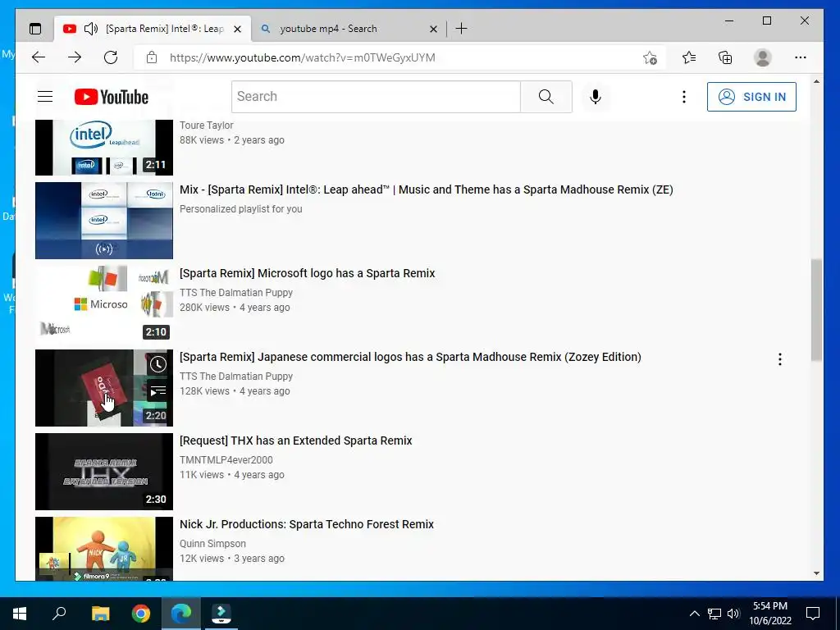Viewport: 840px width, 630px height.
Task: Open Edge profile avatar
Action: [x=762, y=57]
